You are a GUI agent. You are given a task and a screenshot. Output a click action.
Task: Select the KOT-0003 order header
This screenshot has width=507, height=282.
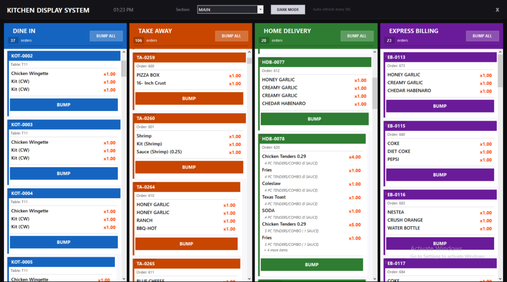pyautogui.click(x=65, y=125)
